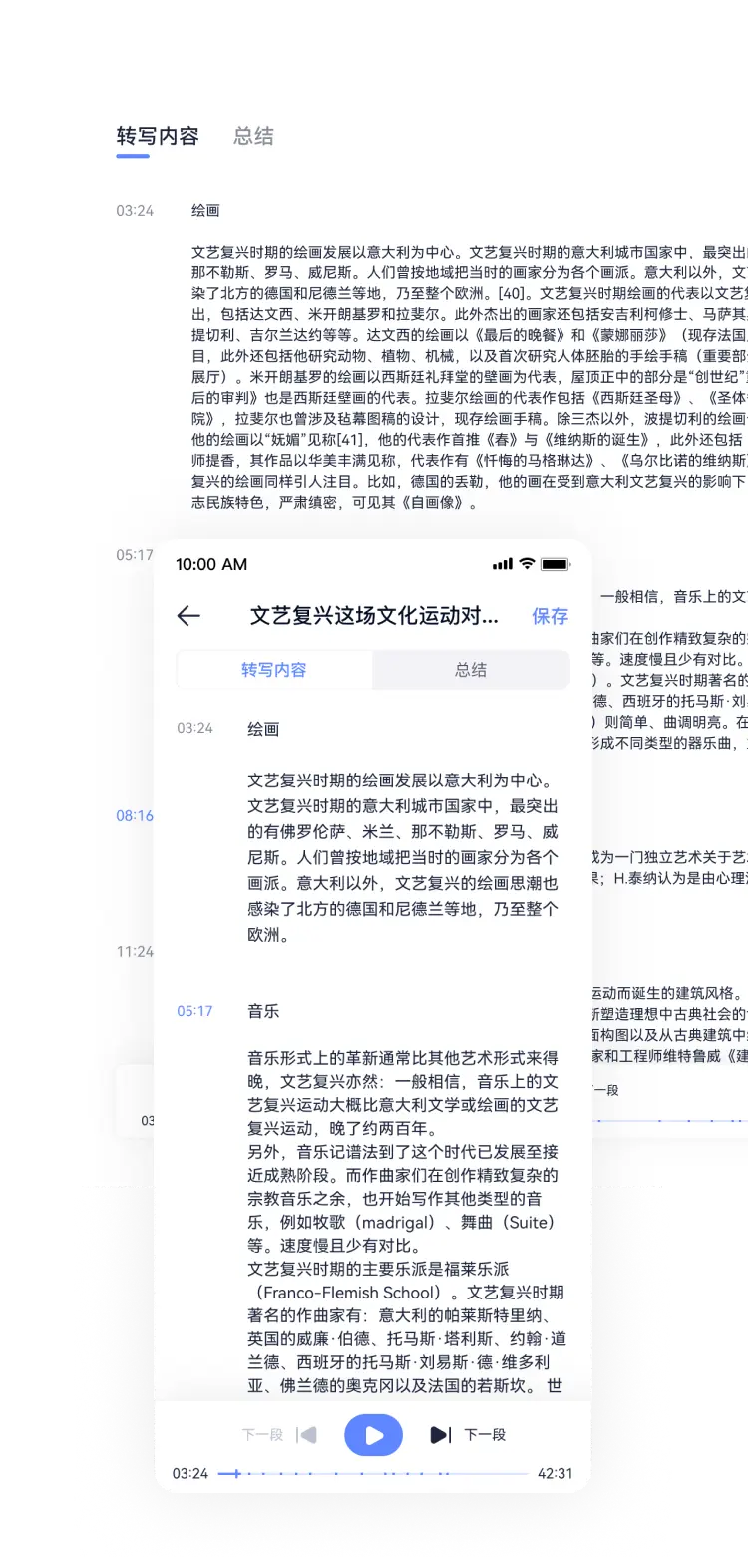Jump to 03:24 timestamp in phone transcript
The height and width of the screenshot is (1557, 748).
pyautogui.click(x=194, y=728)
